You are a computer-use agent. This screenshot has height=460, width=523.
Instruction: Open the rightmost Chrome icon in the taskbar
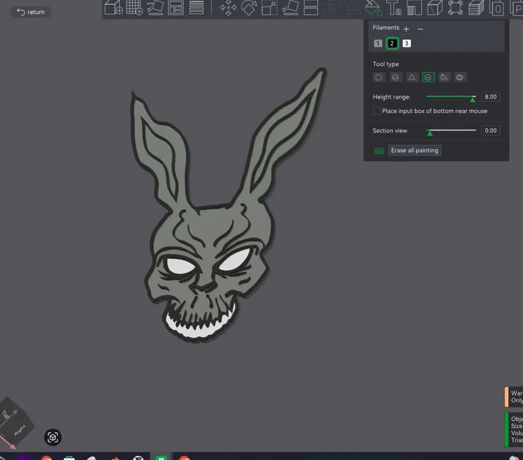pos(184,458)
